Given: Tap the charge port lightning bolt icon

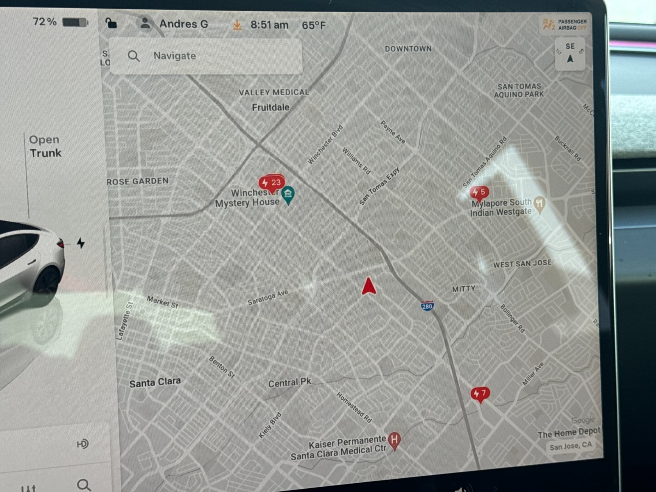Looking at the screenshot, I should 81,243.
